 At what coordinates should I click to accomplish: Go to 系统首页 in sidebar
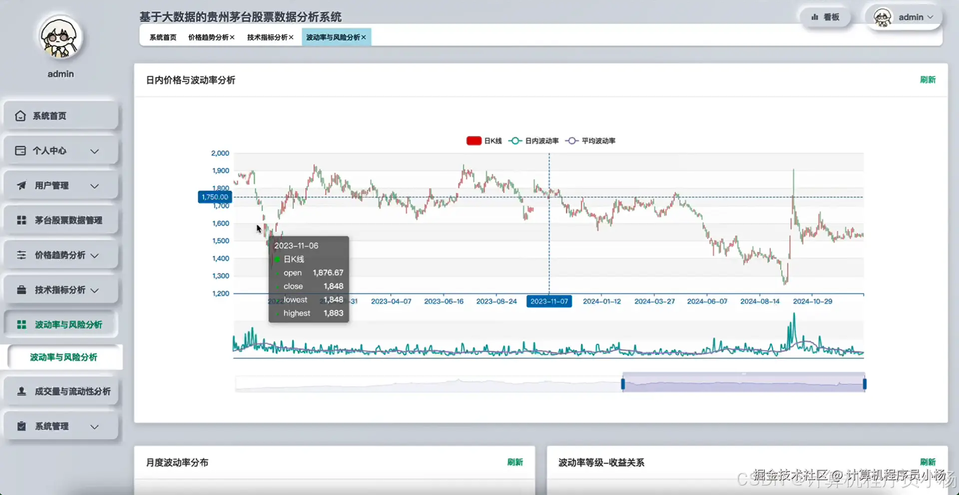click(61, 116)
